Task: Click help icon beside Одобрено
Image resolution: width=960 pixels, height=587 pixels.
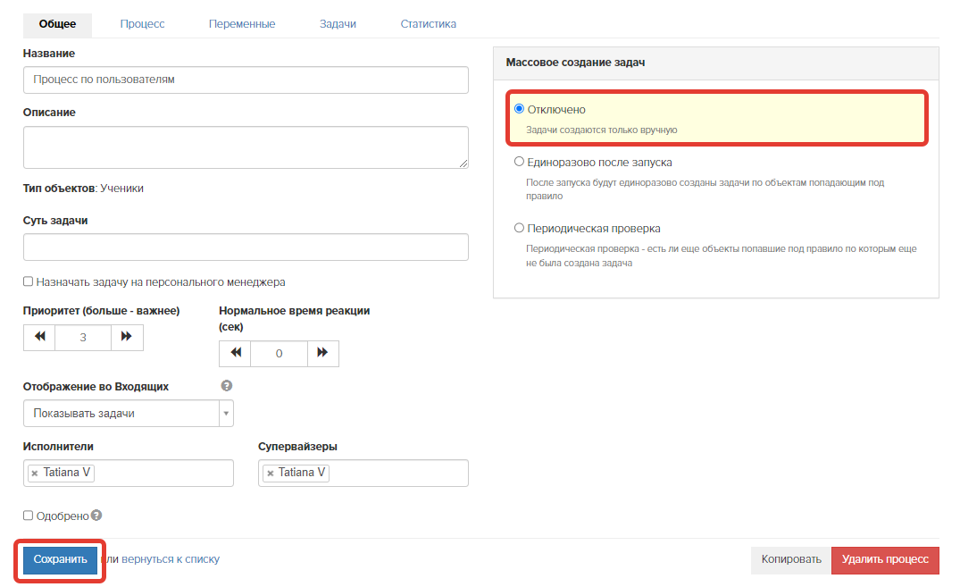Action: tap(96, 516)
